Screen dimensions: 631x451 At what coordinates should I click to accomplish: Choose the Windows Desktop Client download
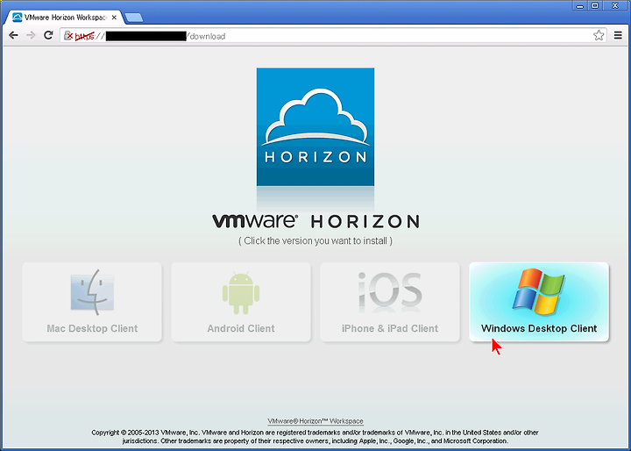coord(539,302)
